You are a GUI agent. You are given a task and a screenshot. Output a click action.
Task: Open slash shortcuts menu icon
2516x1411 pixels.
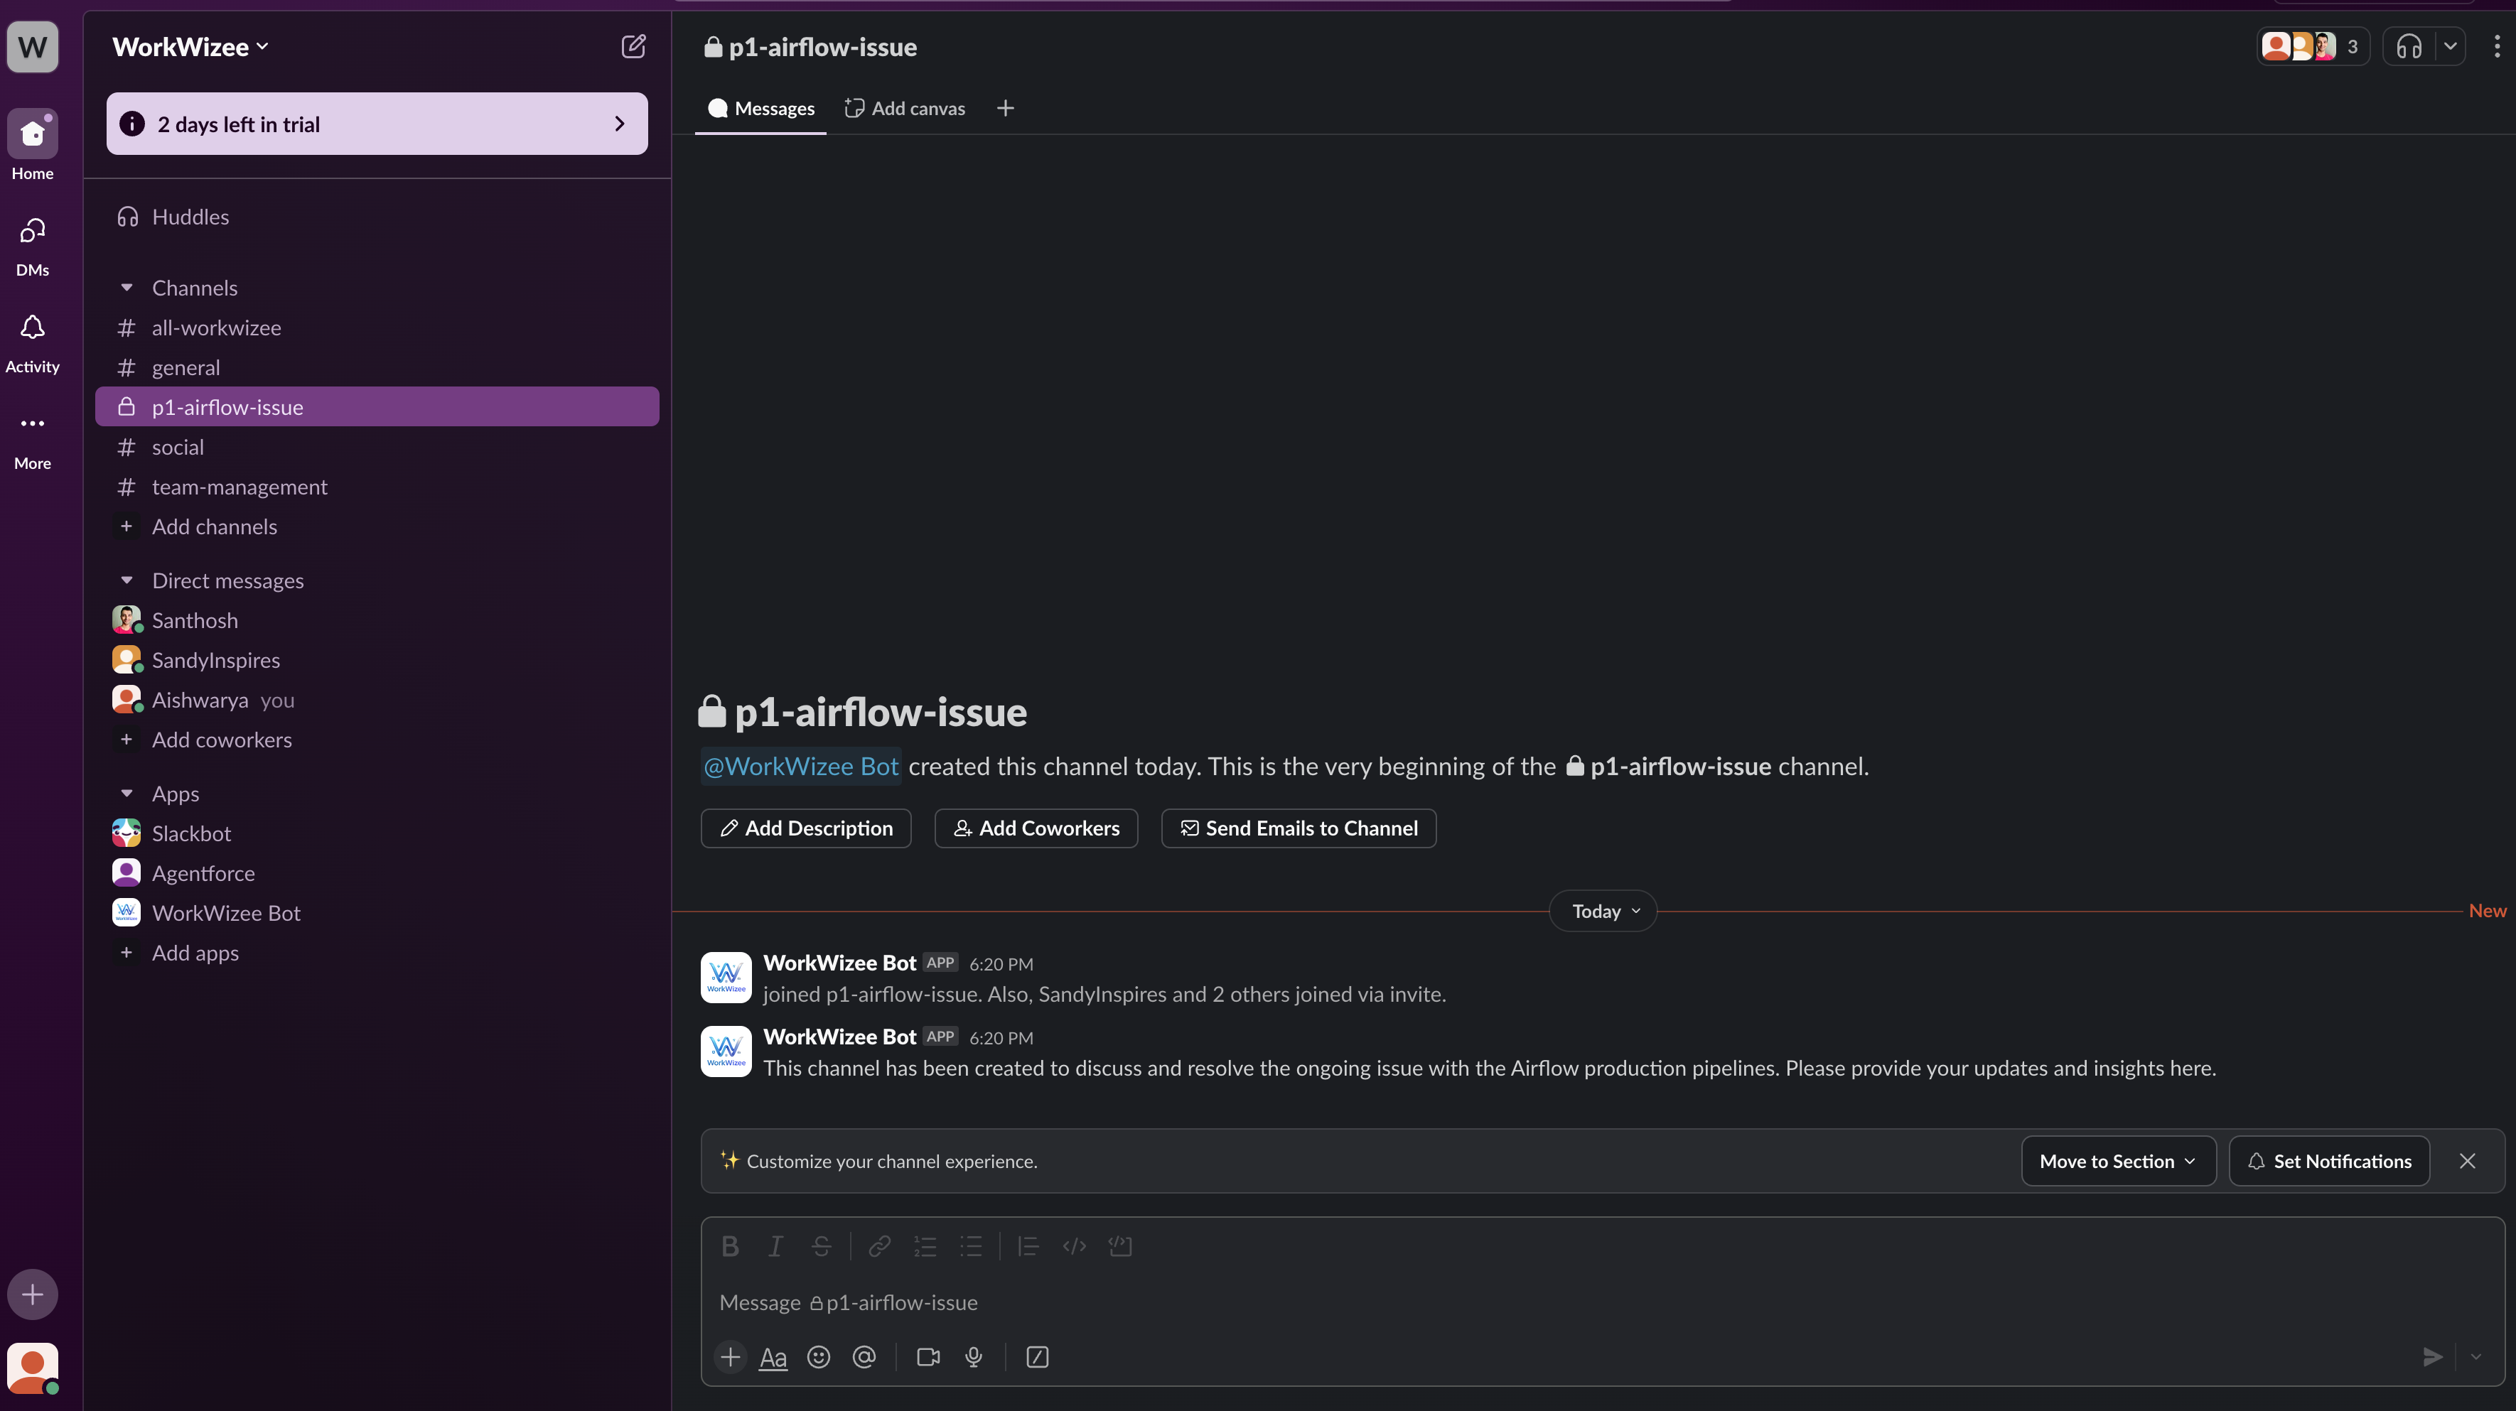pyautogui.click(x=1037, y=1357)
